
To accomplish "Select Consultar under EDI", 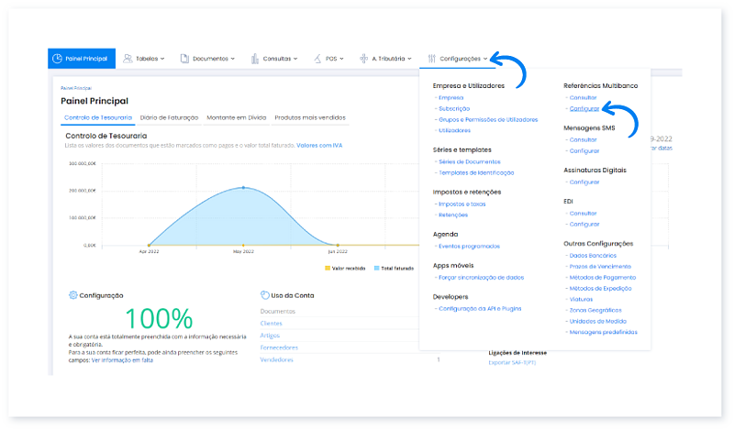I will pos(583,214).
